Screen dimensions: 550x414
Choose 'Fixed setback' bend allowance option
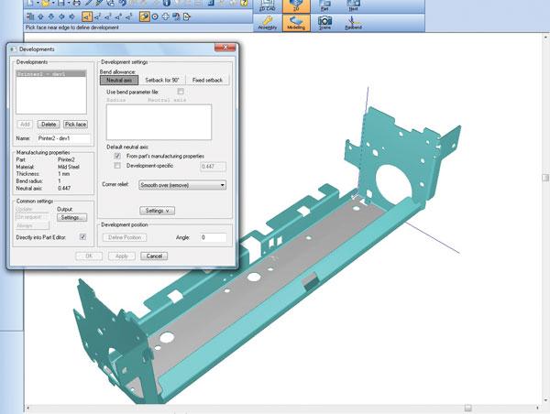point(207,81)
